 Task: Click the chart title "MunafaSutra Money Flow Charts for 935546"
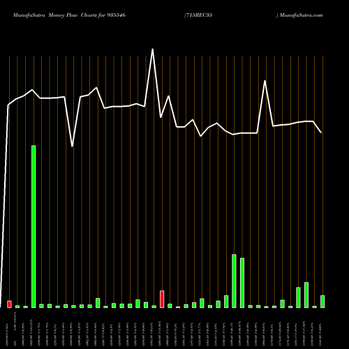click(x=69, y=15)
